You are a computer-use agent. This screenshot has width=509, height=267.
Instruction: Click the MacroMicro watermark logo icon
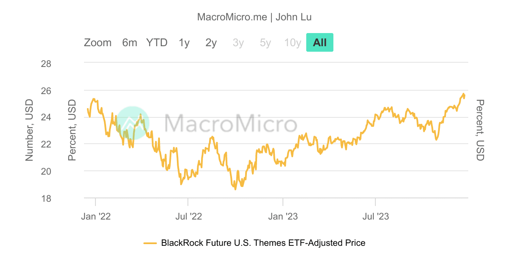133,123
